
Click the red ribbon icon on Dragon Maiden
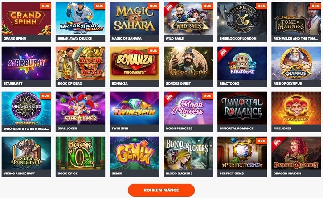(277, 143)
